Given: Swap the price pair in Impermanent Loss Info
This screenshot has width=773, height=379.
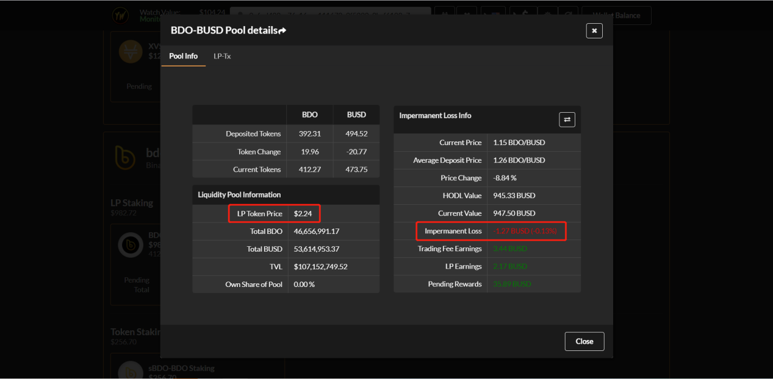Looking at the screenshot, I should coord(567,119).
